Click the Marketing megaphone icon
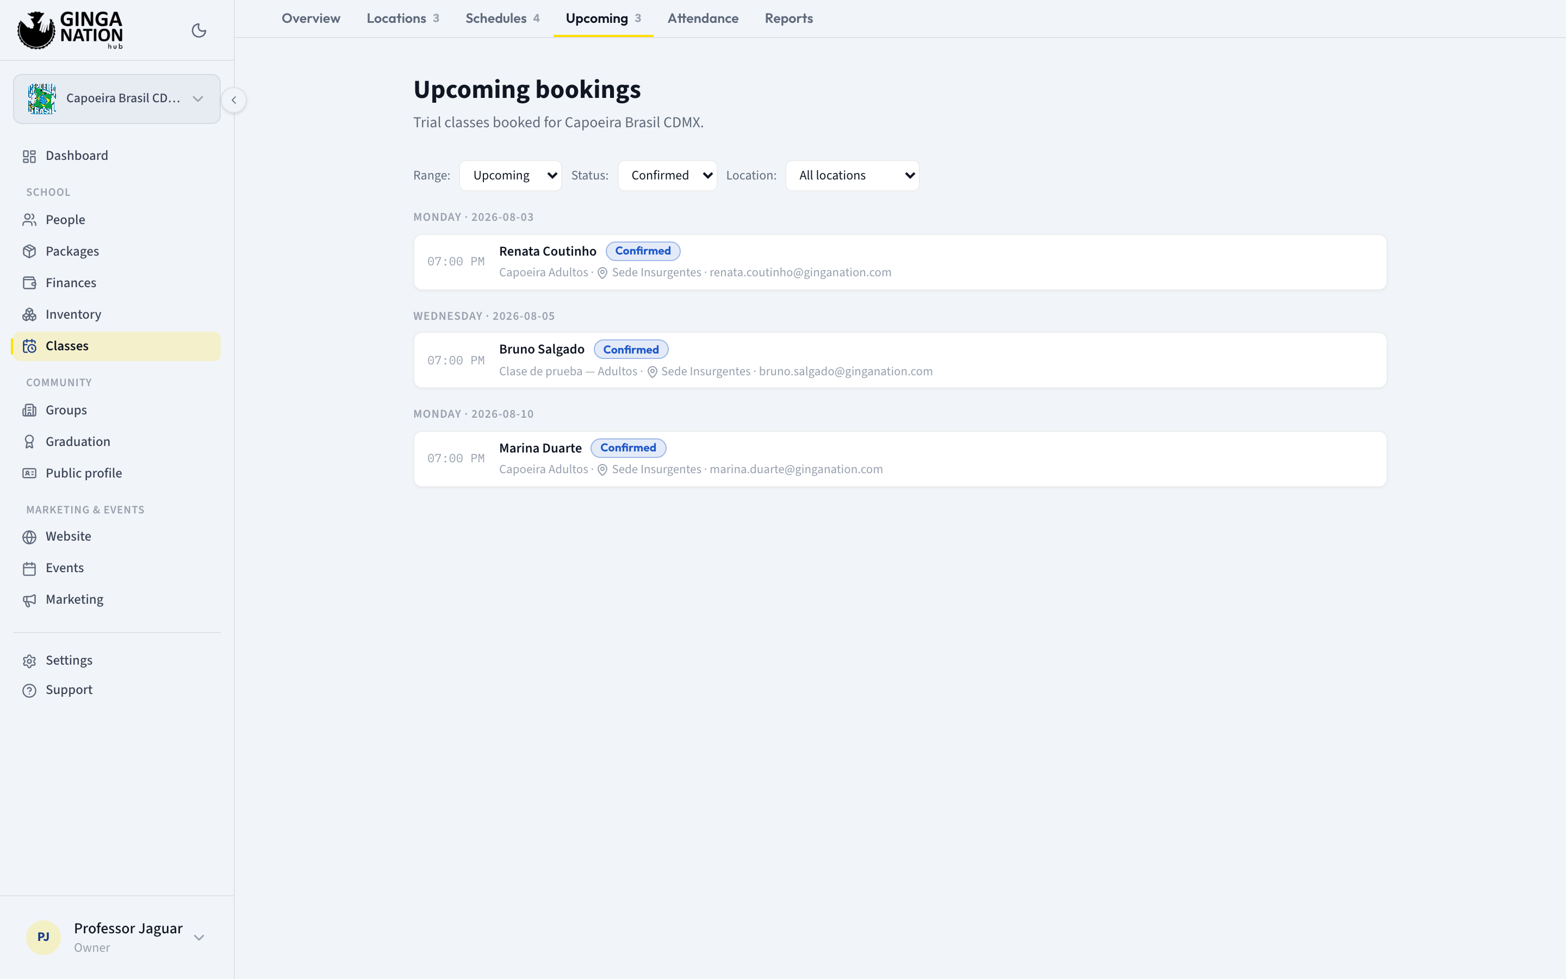 click(29, 600)
